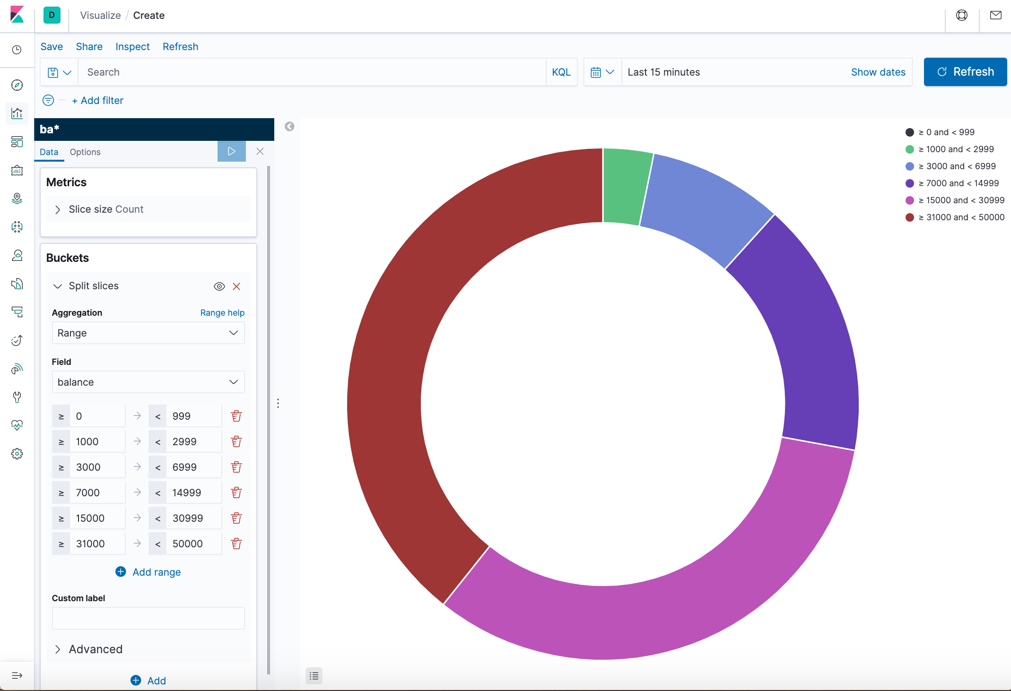Viewport: 1011px width, 691px height.
Task: Focus the Search query field
Action: pyautogui.click(x=312, y=72)
